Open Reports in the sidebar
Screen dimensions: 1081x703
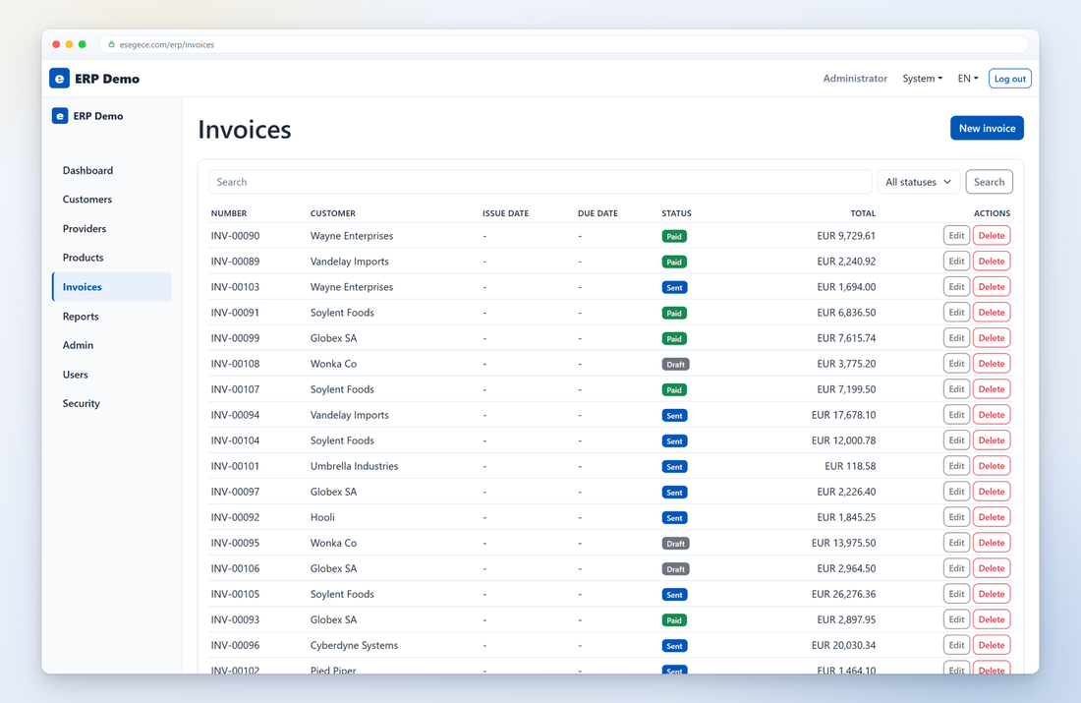[x=112, y=316]
